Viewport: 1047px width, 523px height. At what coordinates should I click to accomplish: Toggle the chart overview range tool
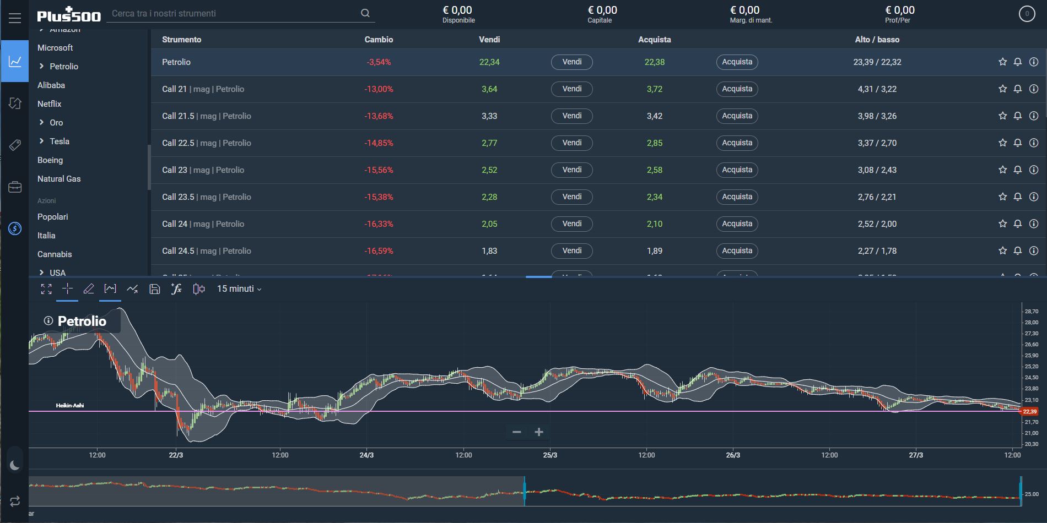pos(110,288)
